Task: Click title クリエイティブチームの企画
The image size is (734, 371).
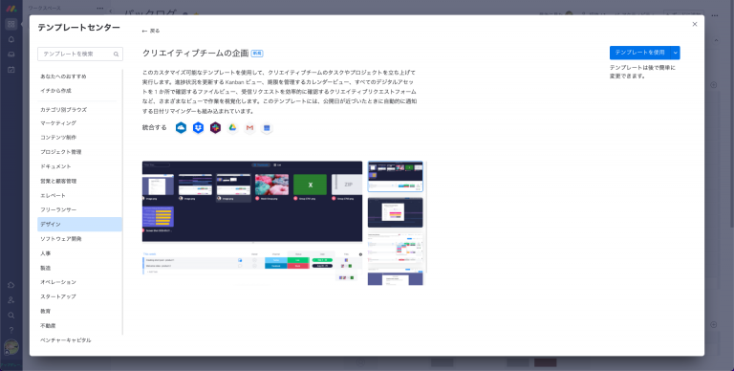Action: [195, 54]
